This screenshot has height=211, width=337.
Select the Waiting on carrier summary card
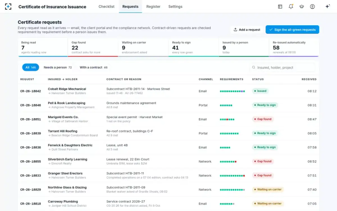tap(143, 47)
